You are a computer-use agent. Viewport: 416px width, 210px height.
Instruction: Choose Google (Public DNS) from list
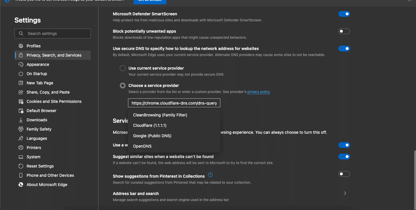[174, 136]
